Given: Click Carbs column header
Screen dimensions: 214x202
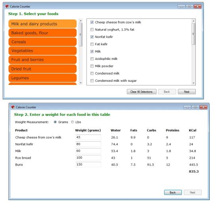Looking at the screenshot, I should pos(151,130).
